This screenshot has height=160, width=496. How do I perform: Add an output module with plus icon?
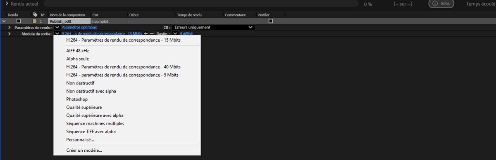coord(145,33)
